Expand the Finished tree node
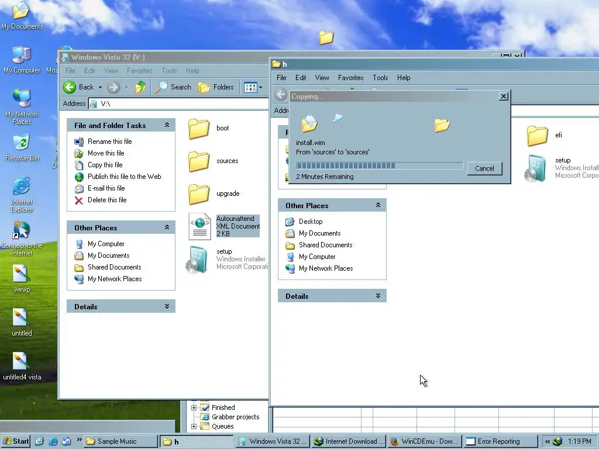 point(194,407)
